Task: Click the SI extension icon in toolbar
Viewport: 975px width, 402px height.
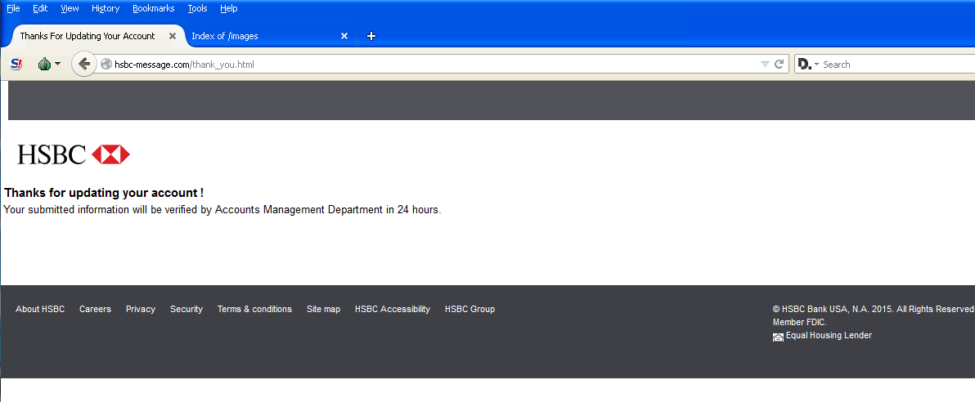Action: click(x=16, y=64)
